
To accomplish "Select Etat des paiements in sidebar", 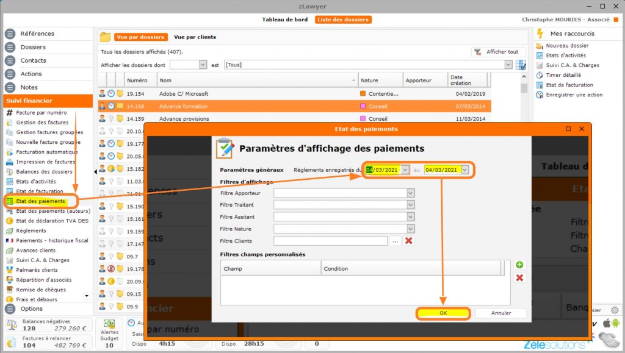I will (x=40, y=201).
